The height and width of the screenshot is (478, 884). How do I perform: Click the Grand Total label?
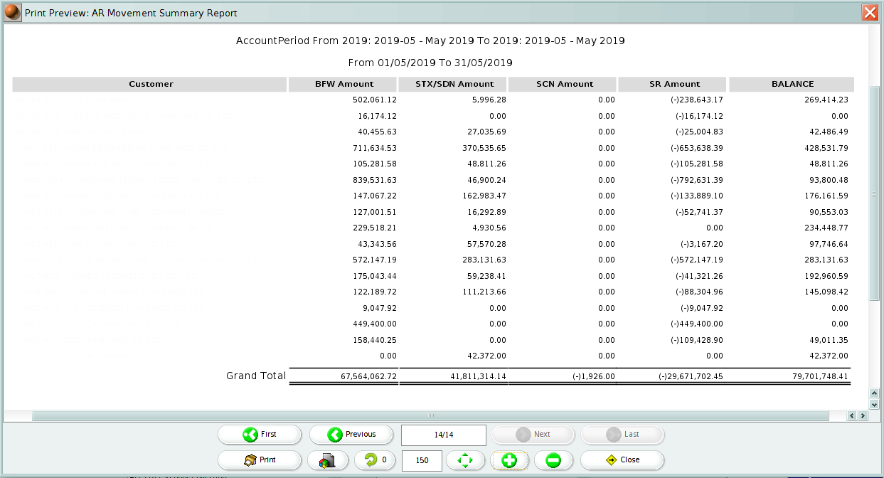pyautogui.click(x=256, y=376)
